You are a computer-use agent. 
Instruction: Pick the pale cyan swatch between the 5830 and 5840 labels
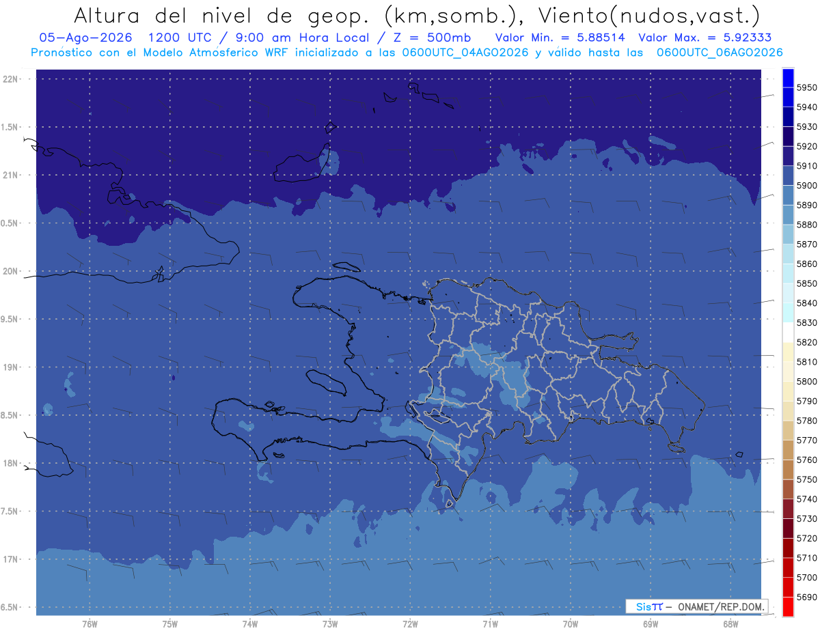tap(788, 313)
